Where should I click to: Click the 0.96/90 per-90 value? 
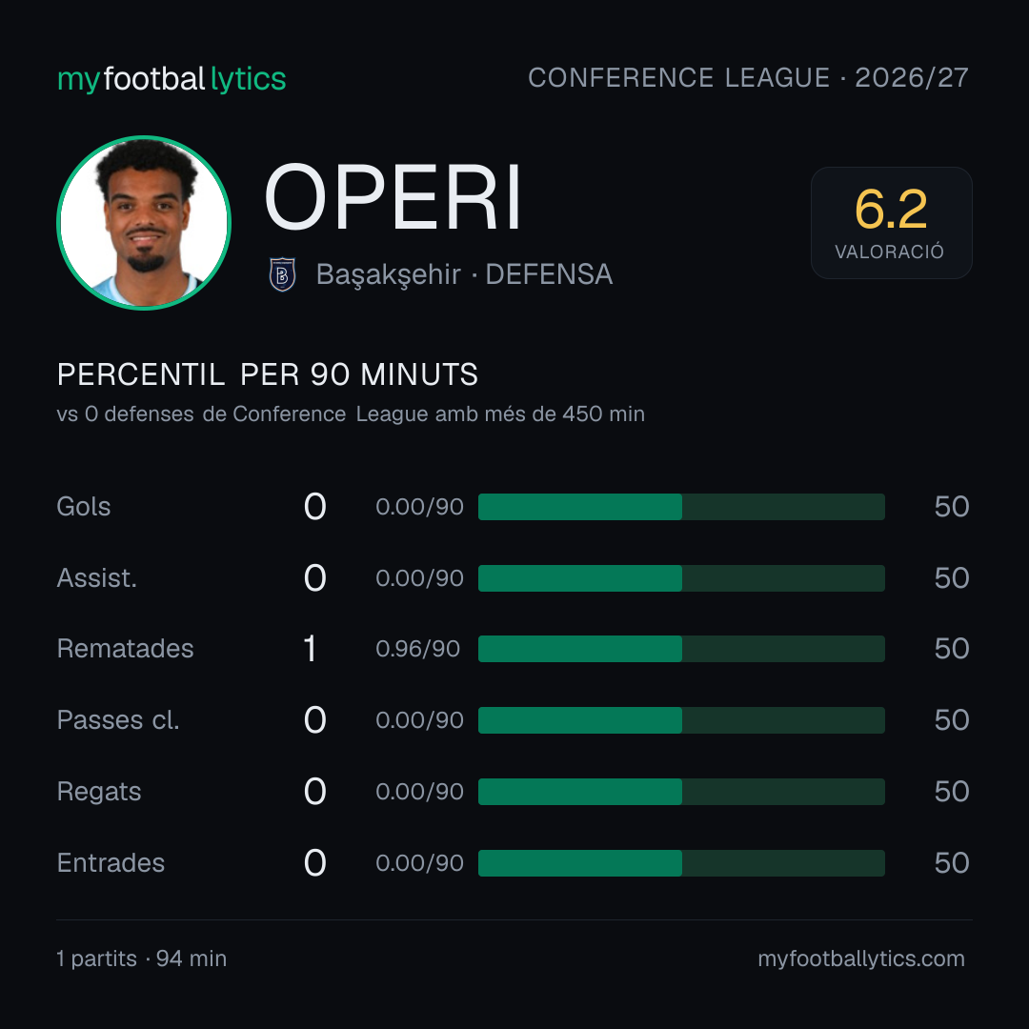point(417,649)
